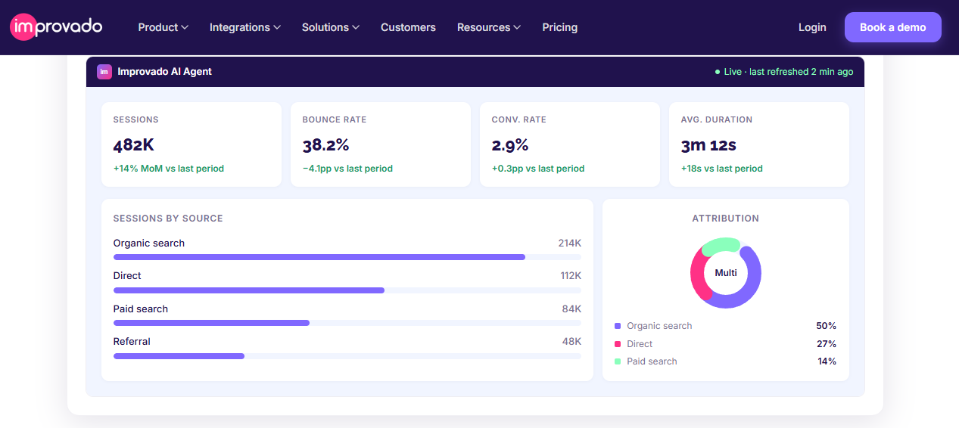Click the Bounce Rate 38.2% metric card
The height and width of the screenshot is (428, 959).
381,144
